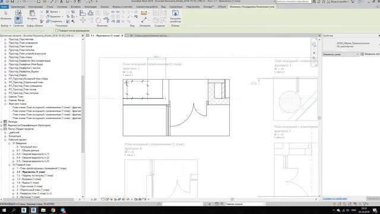Image resolution: width=380 pixels, height=214 pixels.
Task: Click the Применить apply button
Action: point(373,199)
